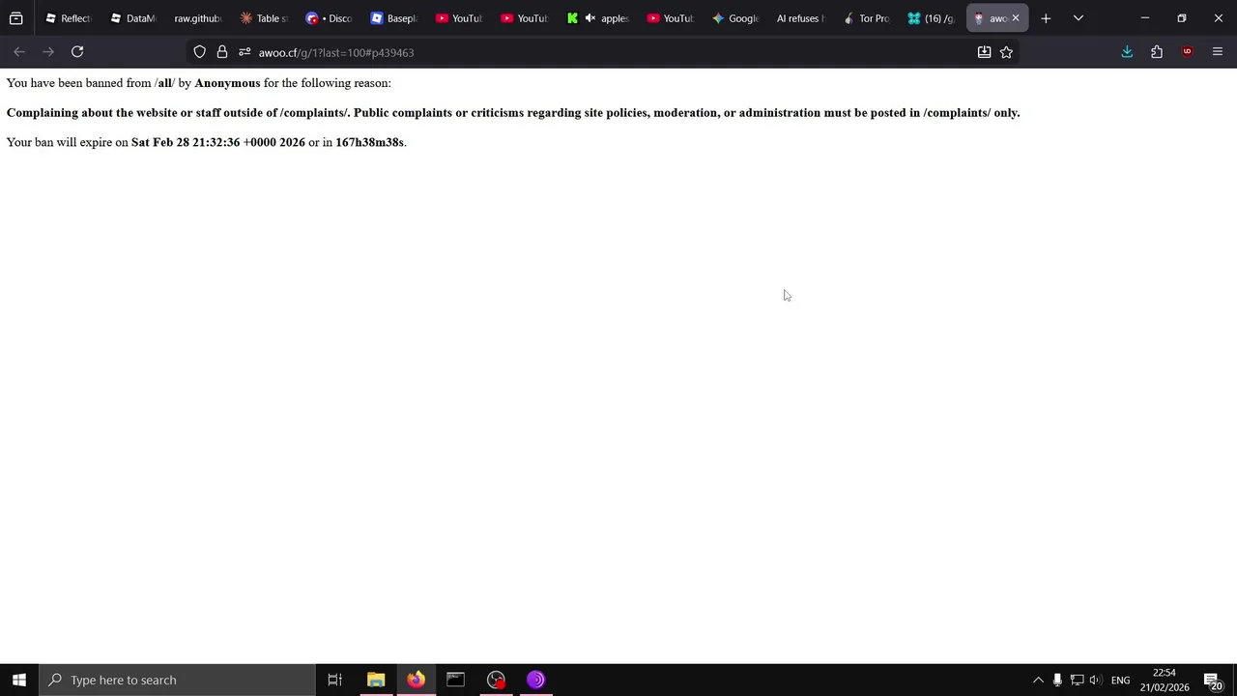Switch to the DataM tab
Screen dimensions: 1237x696
pyautogui.click(x=133, y=18)
